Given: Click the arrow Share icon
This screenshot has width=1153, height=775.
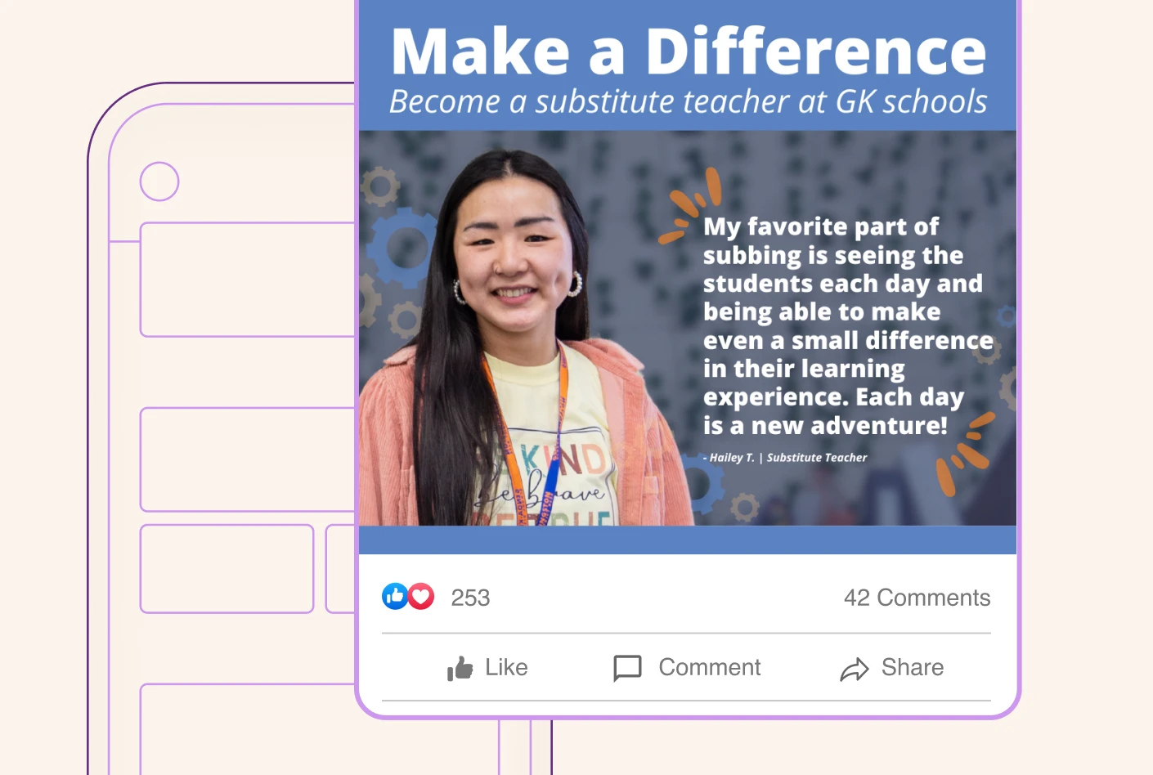Looking at the screenshot, I should (x=855, y=670).
